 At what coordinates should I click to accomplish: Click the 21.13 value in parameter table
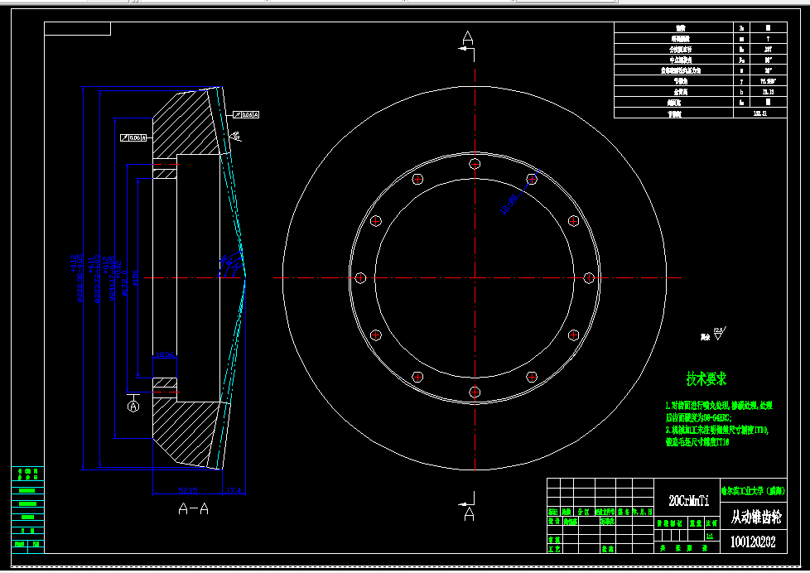pyautogui.click(x=768, y=92)
